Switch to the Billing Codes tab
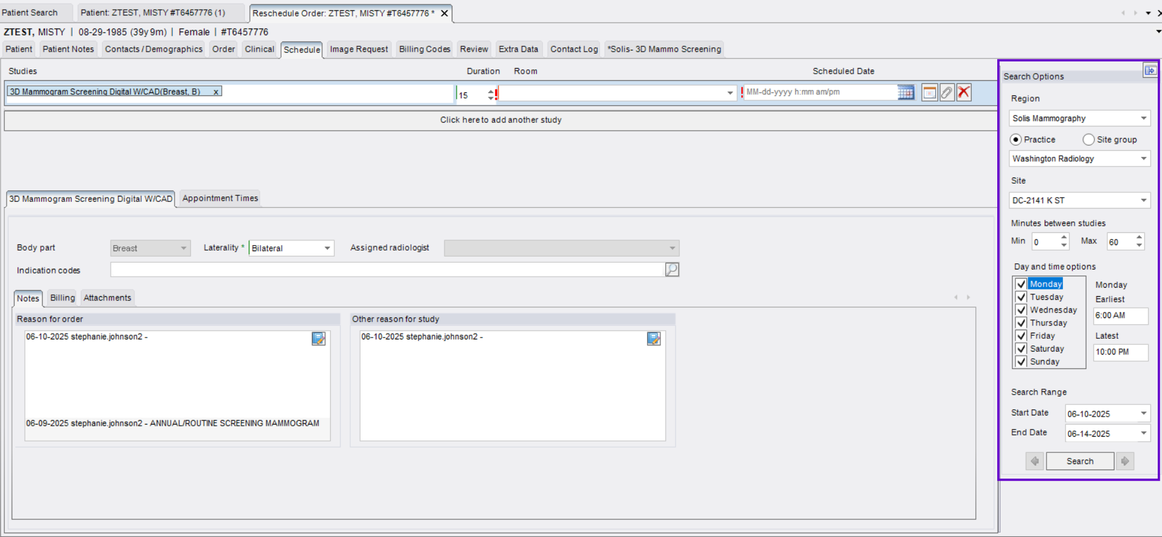 (424, 49)
